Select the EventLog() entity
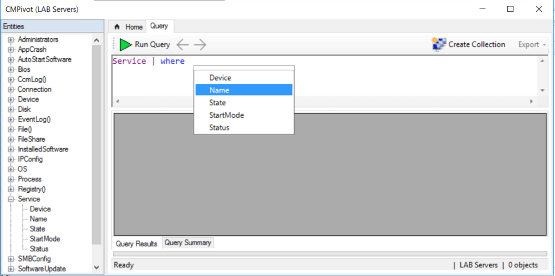This screenshot has height=276, width=555. pos(34,119)
